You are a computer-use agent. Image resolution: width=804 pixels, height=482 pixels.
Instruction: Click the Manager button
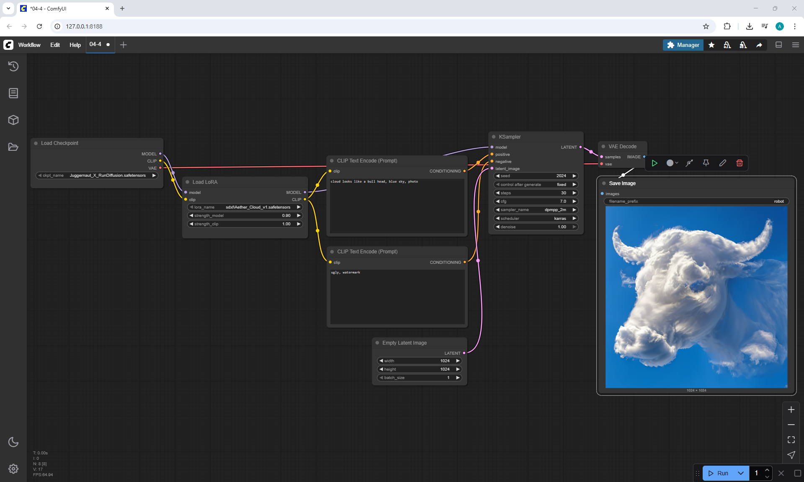(x=683, y=45)
